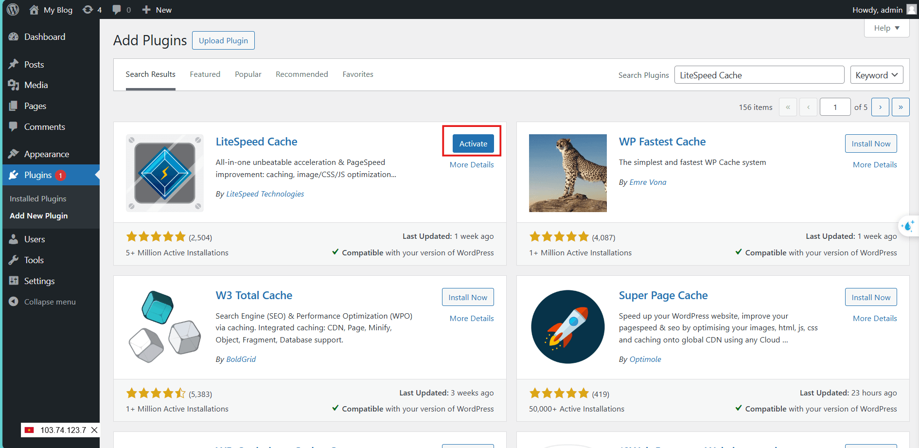Click the WordPress logo icon

tap(13, 10)
